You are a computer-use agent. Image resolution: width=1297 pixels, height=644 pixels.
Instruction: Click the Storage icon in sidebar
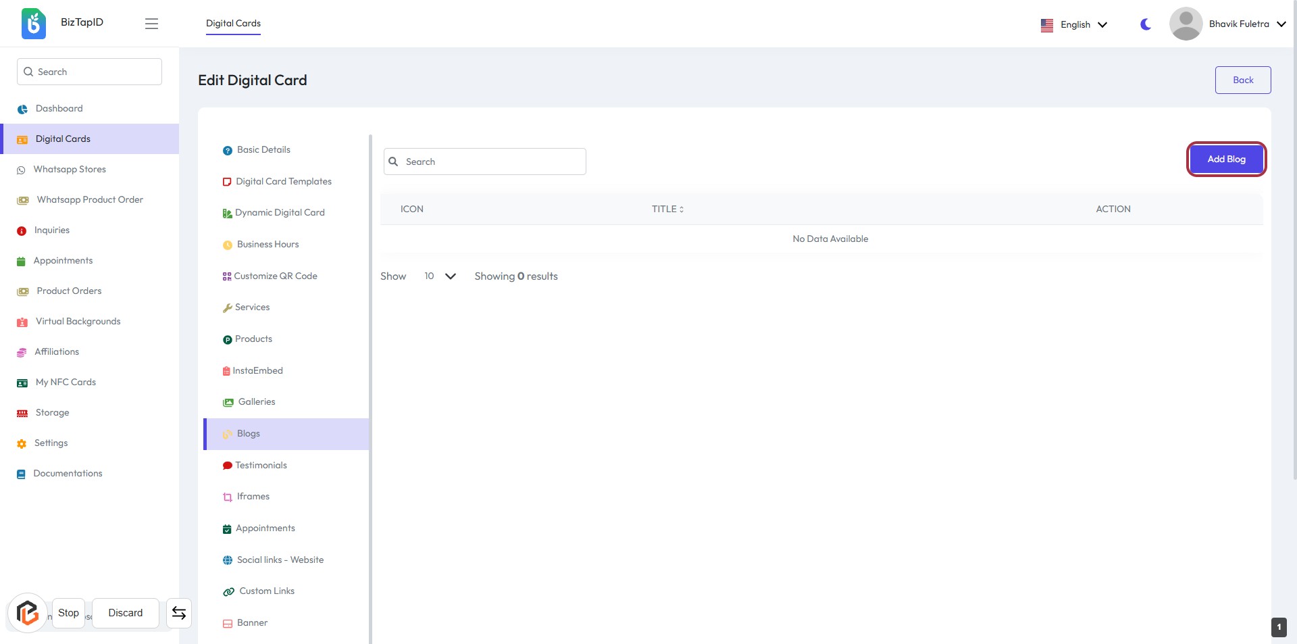pyautogui.click(x=22, y=413)
